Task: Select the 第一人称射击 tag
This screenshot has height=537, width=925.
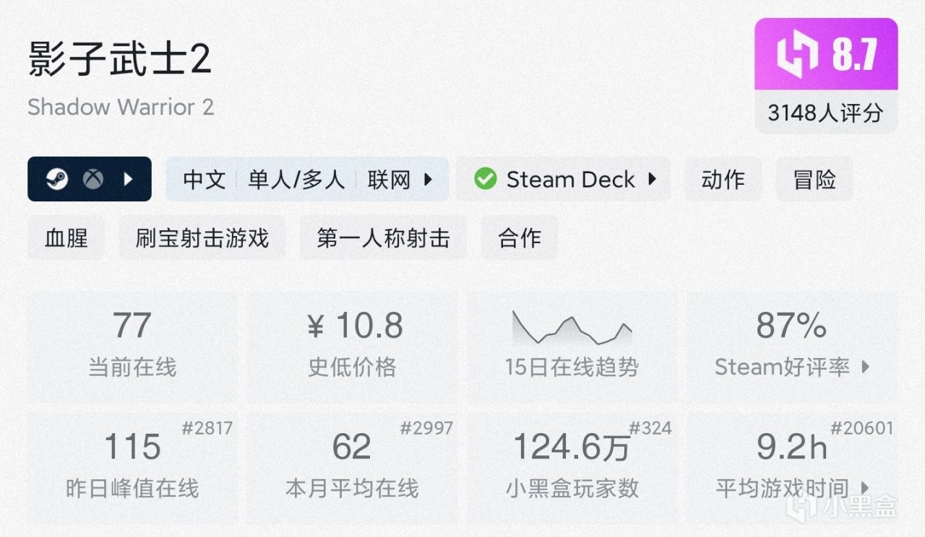Action: [x=383, y=237]
